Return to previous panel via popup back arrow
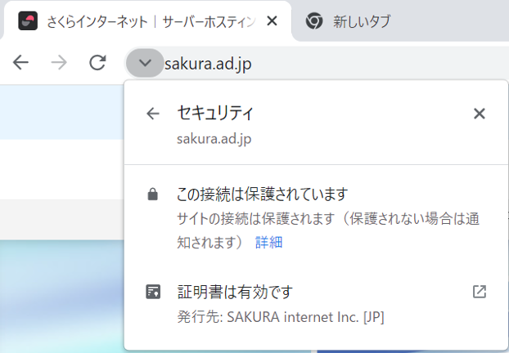Image resolution: width=509 pixels, height=353 pixels. tap(152, 114)
